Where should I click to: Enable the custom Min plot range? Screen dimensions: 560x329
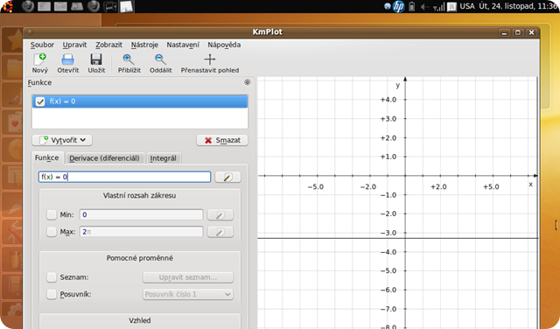[x=52, y=214]
